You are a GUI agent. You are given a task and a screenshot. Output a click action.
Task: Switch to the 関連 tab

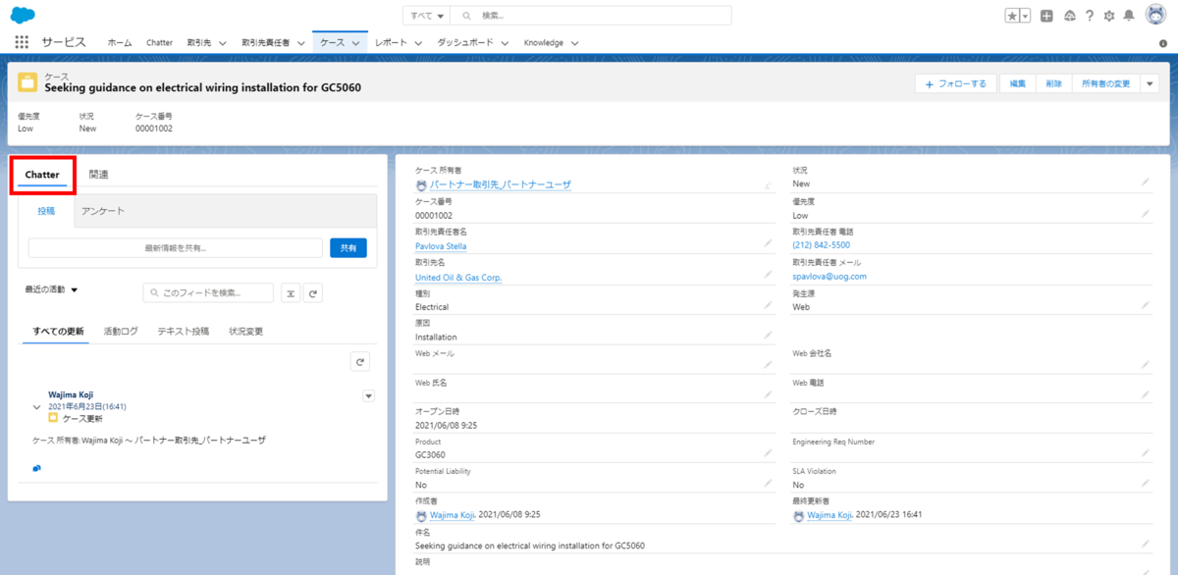(98, 175)
